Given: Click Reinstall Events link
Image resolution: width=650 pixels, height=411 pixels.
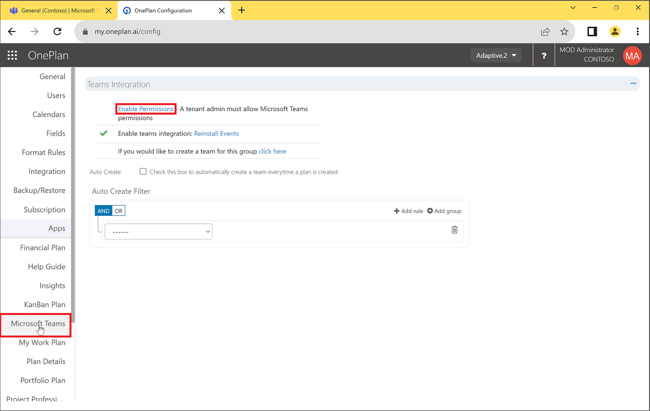Looking at the screenshot, I should coord(216,134).
